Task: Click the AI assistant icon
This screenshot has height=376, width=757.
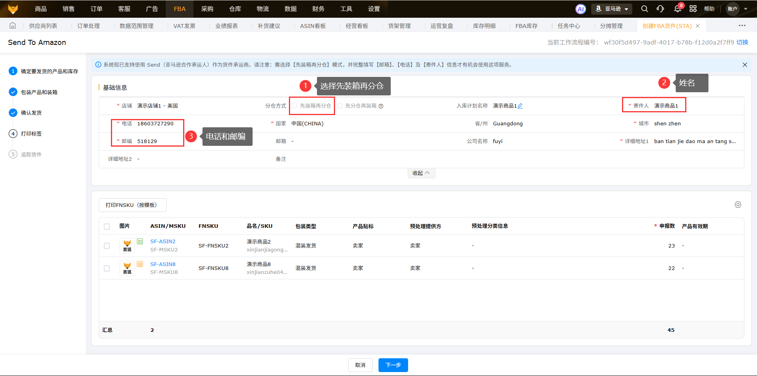Action: point(581,9)
